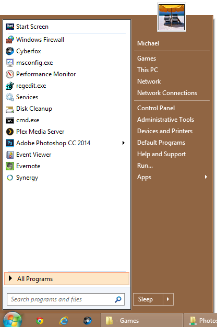The height and width of the screenshot is (327, 217).
Task: Click the Cyberfox label
Action: coord(29,51)
